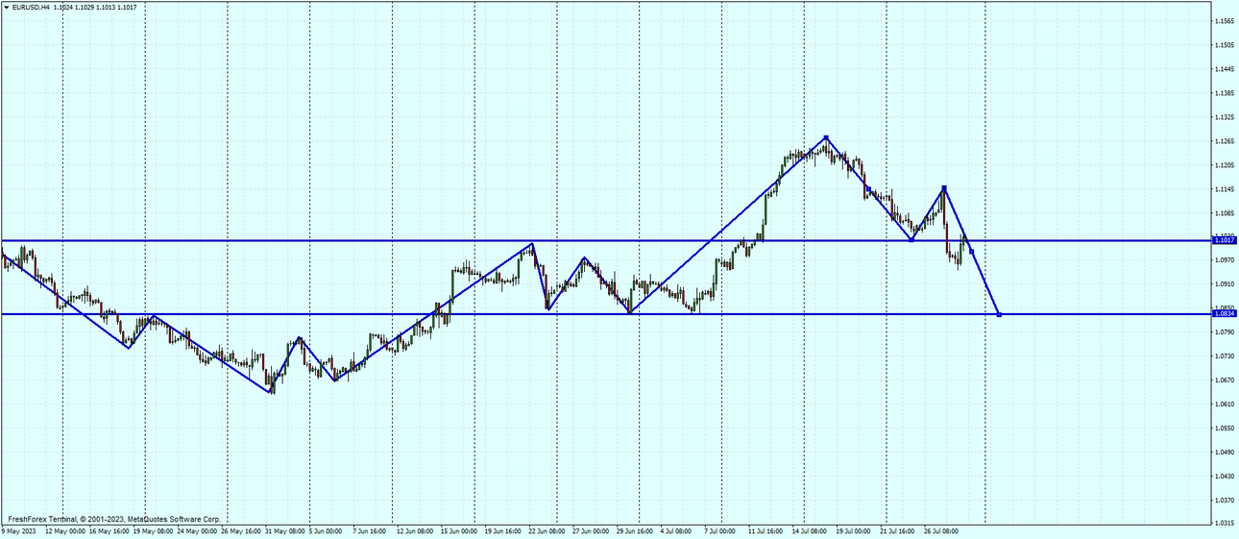1239x539 pixels.
Task: Click the small triangle before EURUSD,H4 title
Action: click(6, 7)
